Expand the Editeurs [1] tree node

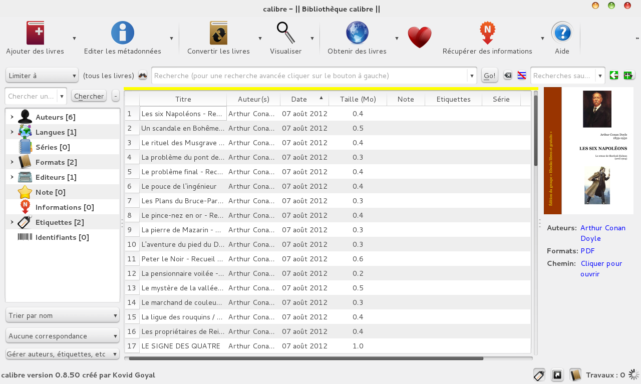(12, 177)
